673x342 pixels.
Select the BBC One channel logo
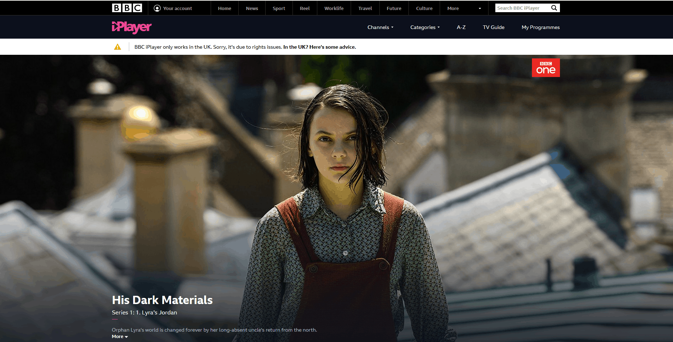[x=545, y=68]
